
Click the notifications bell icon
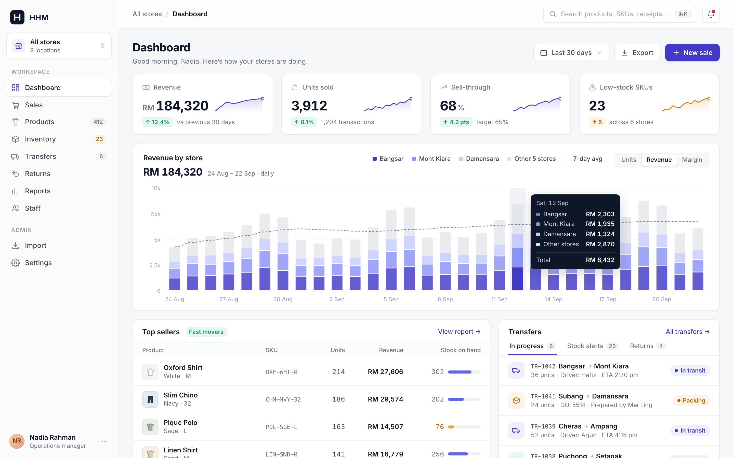[x=711, y=14]
